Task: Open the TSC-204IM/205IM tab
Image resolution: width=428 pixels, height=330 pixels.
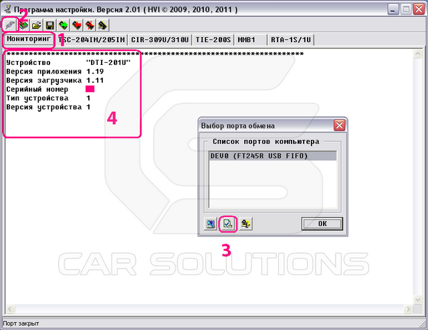Action: [x=92, y=40]
